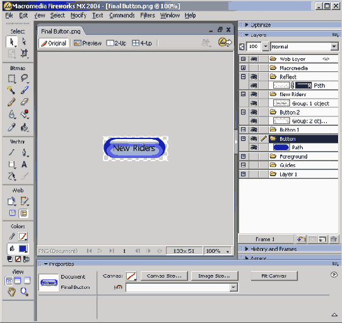342x323 pixels.
Task: Toggle visibility of the Button 2 layer
Action: click(254, 112)
